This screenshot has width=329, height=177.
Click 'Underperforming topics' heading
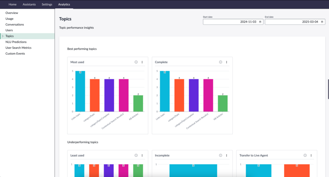coord(83,142)
